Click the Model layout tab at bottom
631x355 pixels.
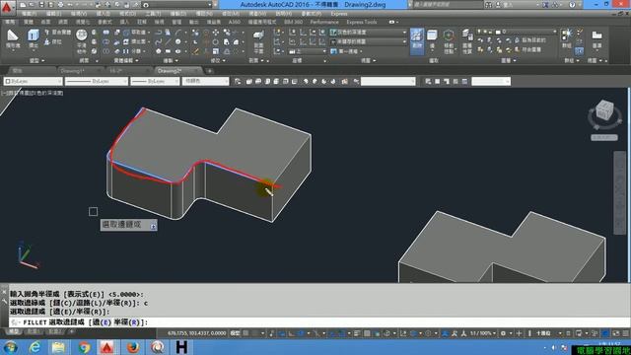pyautogui.click(x=14, y=331)
